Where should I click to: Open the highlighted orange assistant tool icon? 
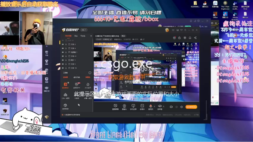65,85
